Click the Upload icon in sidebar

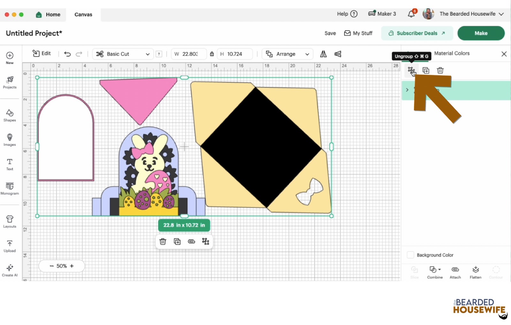coord(10,246)
